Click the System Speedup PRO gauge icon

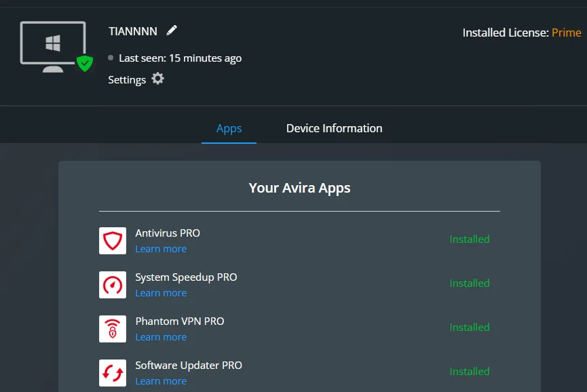click(113, 285)
